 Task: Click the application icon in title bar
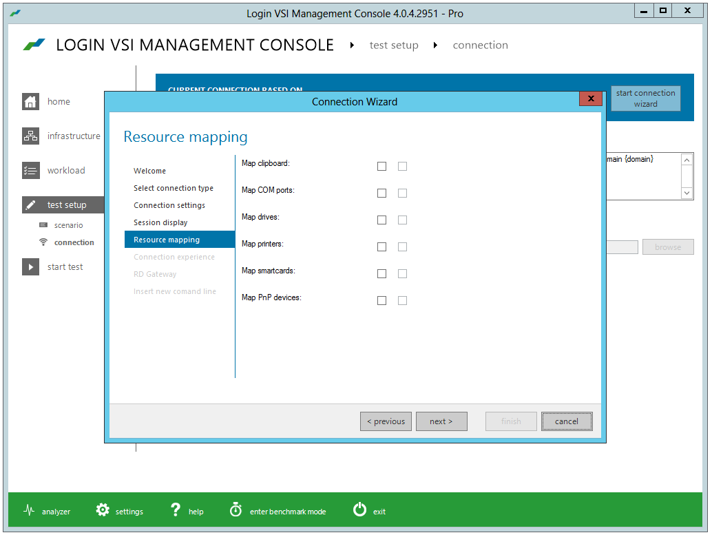click(15, 13)
